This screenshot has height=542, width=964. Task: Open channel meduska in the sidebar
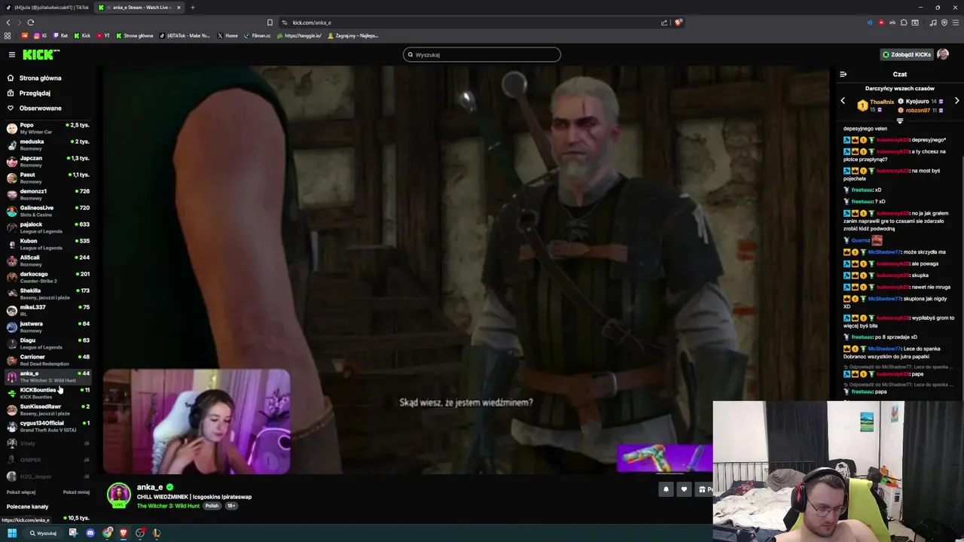click(47, 145)
